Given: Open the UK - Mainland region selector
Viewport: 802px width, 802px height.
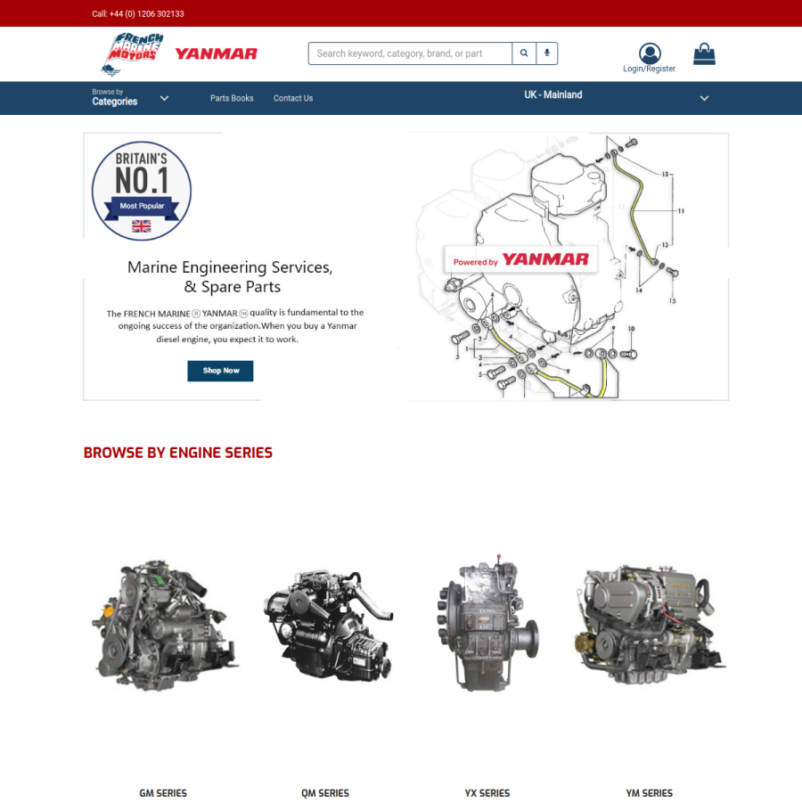Looking at the screenshot, I should click(x=616, y=97).
